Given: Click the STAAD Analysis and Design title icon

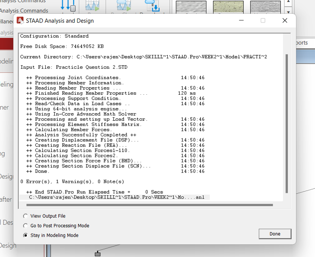Looking at the screenshot, I should [20, 20].
